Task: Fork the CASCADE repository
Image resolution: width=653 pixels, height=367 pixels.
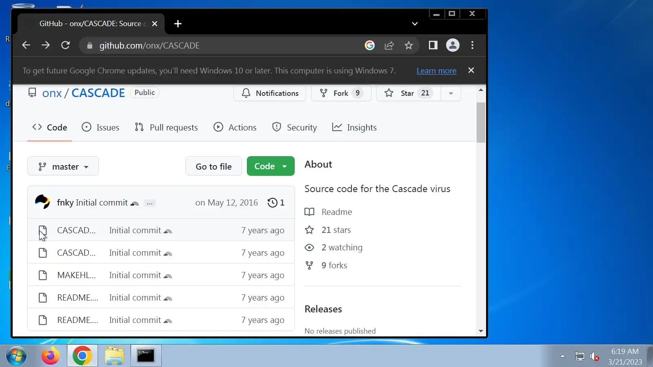Action: pyautogui.click(x=341, y=93)
